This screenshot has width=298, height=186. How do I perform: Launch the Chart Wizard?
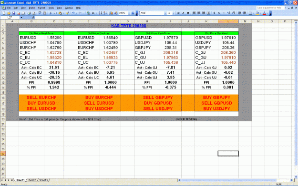(111, 13)
